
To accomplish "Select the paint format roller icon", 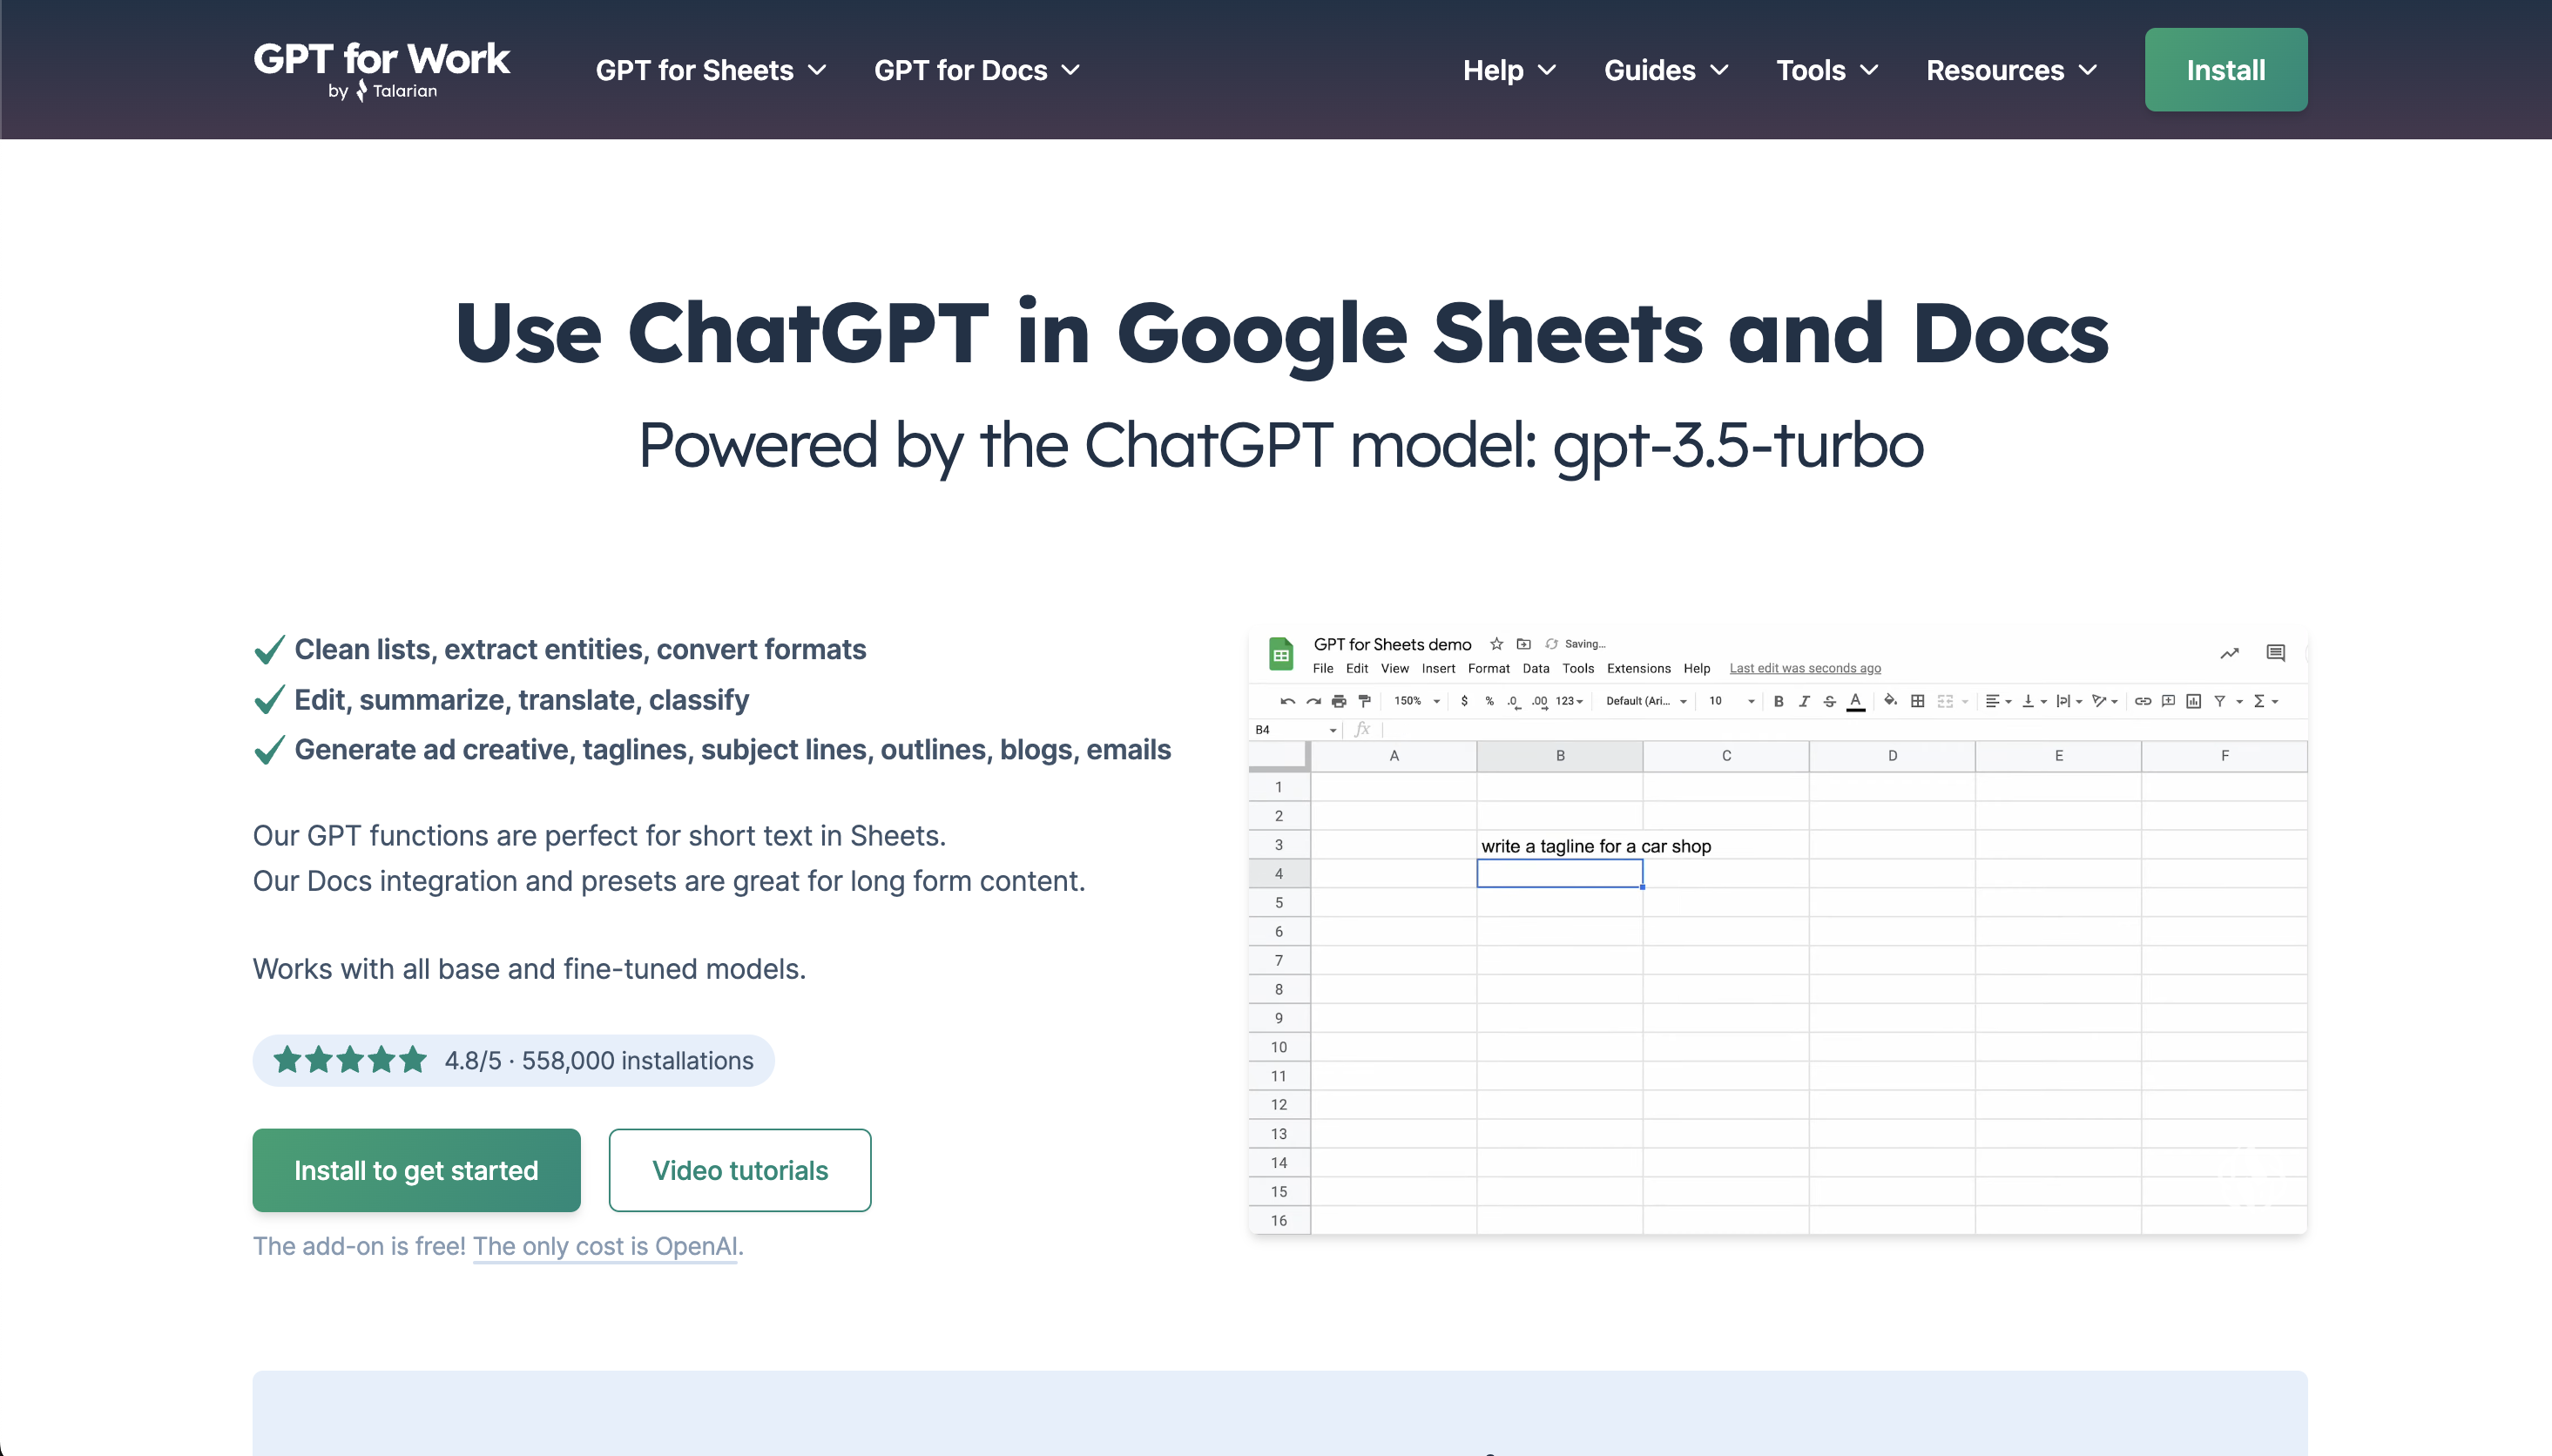I will pyautogui.click(x=1364, y=701).
